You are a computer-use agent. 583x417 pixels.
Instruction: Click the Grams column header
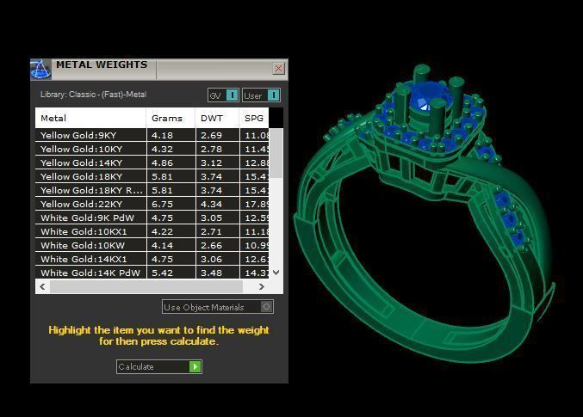171,118
